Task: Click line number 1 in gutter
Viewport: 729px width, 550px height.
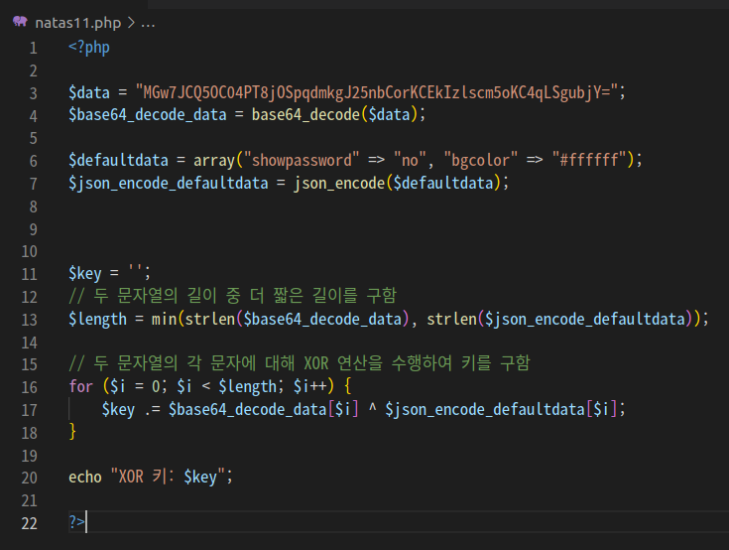Action: pyautogui.click(x=33, y=48)
